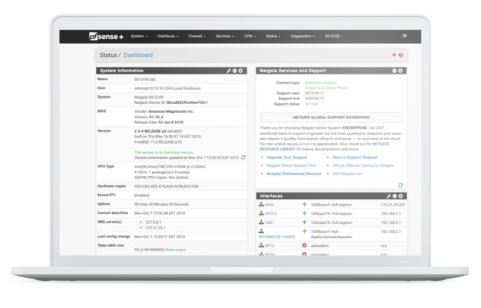Screen dimensions: 481x308
Task: Open the Upgrade Your Support link
Action: [x=287, y=157]
